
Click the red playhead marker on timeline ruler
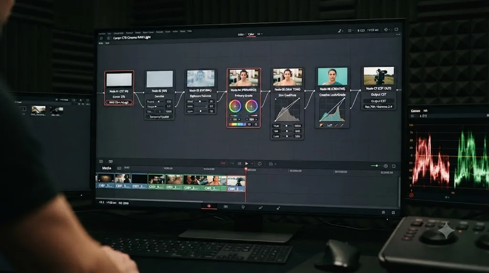(246, 169)
